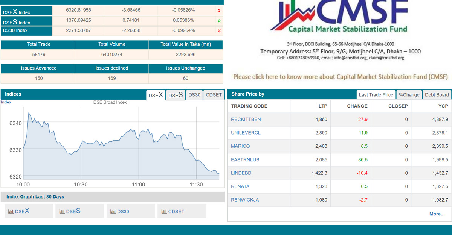
Task: Click the red down arrow beside DS30 Index
Action: click(x=219, y=30)
